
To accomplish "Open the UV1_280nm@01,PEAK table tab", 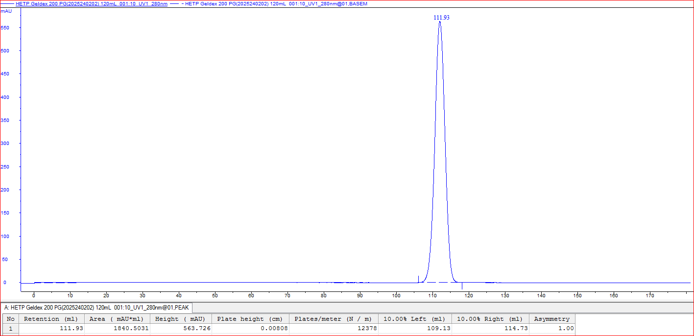I will [97, 308].
